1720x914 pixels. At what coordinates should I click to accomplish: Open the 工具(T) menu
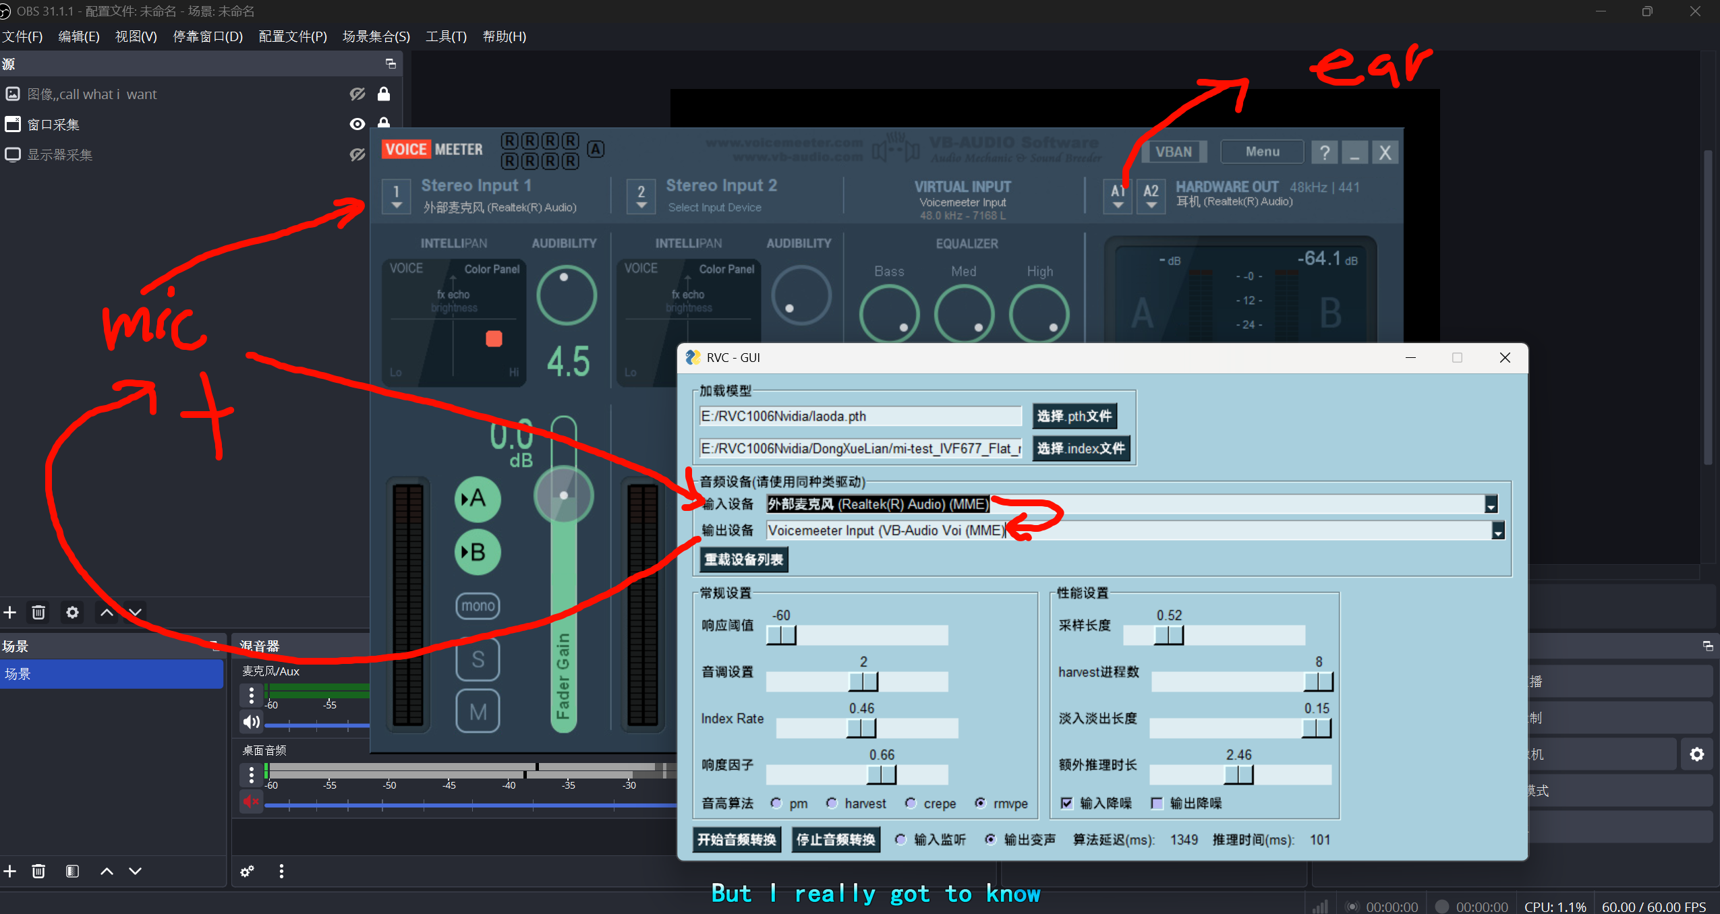tap(446, 36)
